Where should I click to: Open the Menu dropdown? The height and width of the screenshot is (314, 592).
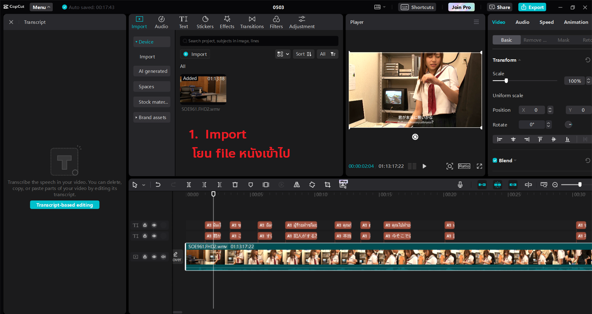coord(41,7)
